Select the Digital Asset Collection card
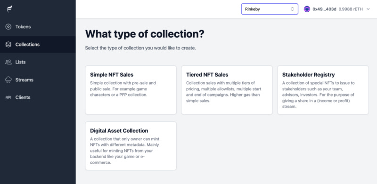This screenshot has height=184, width=377. 131,146
